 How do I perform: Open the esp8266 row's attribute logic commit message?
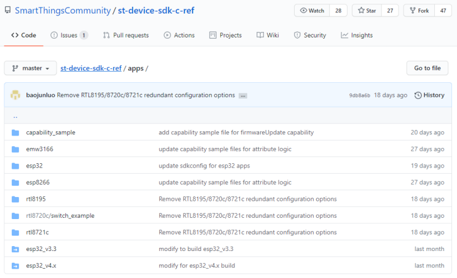[x=225, y=182]
